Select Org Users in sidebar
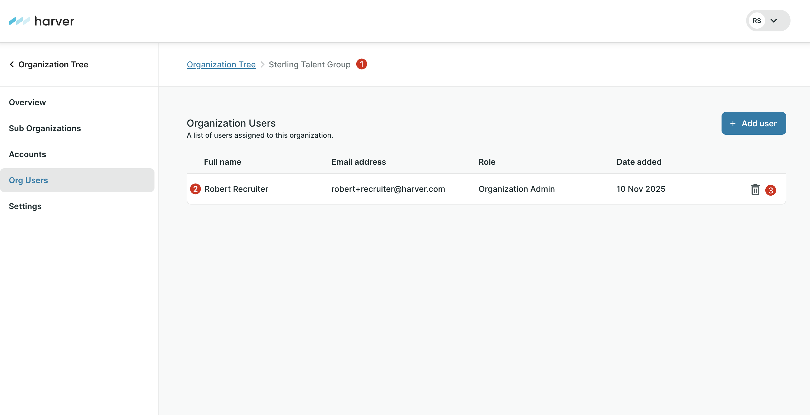This screenshot has height=415, width=810. 28,180
